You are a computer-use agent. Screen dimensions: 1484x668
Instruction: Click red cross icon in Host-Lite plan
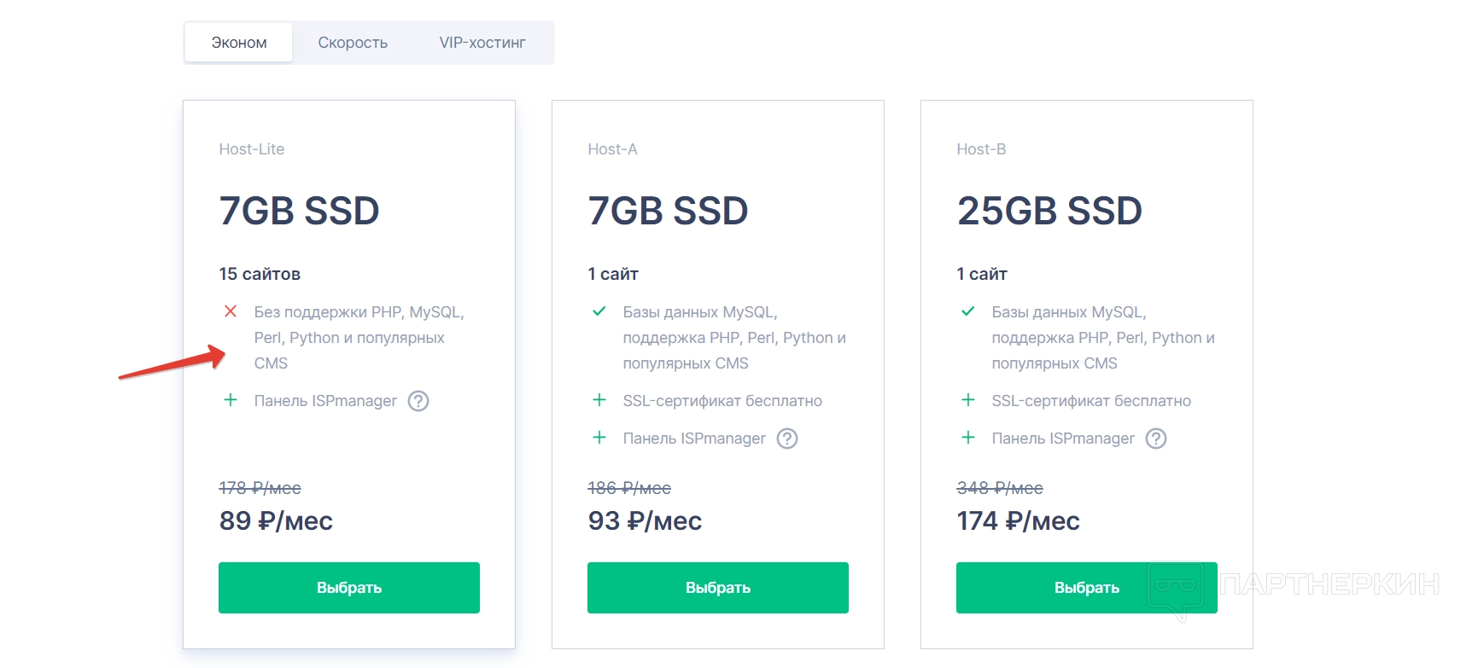(x=231, y=311)
